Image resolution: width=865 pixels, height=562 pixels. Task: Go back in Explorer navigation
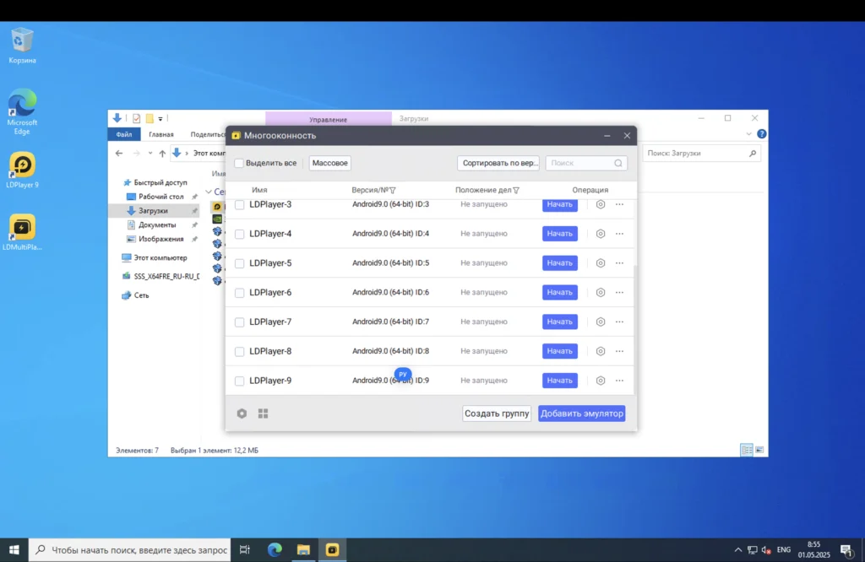[119, 154]
